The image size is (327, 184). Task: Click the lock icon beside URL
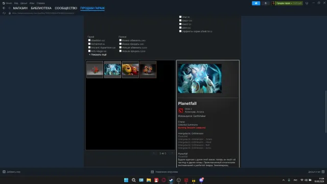point(10,13)
